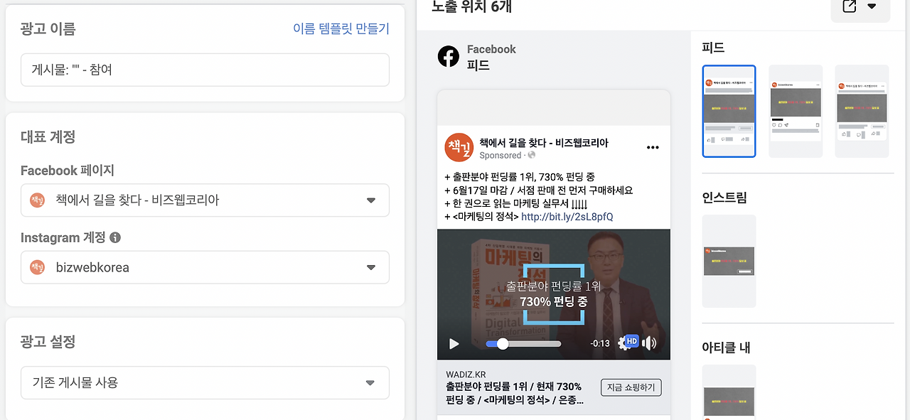
Task: Open the preview share external-link icon
Action: click(849, 6)
